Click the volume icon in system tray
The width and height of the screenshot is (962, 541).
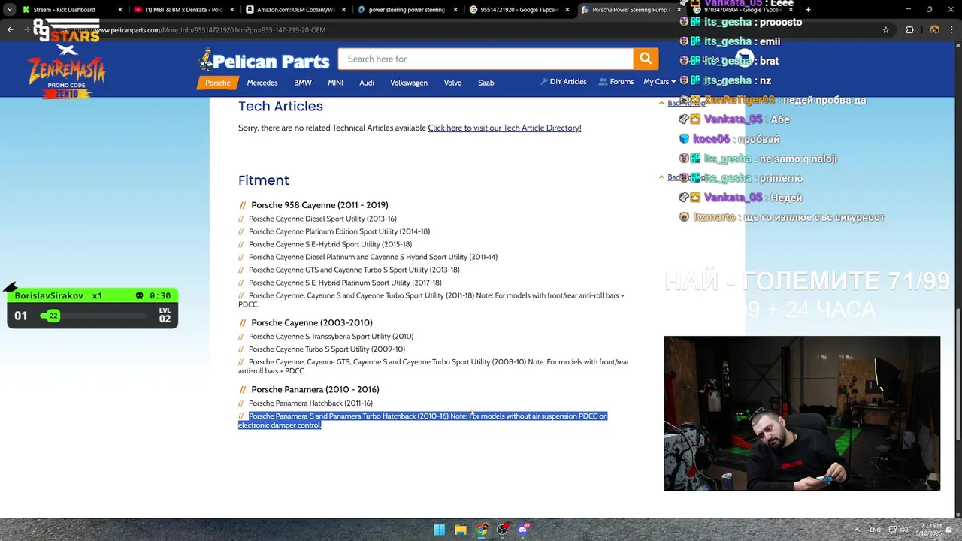904,530
